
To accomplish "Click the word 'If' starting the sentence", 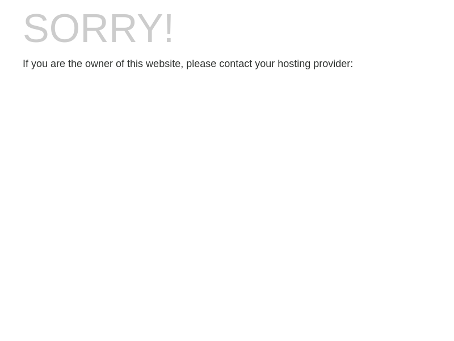I will click(26, 64).
